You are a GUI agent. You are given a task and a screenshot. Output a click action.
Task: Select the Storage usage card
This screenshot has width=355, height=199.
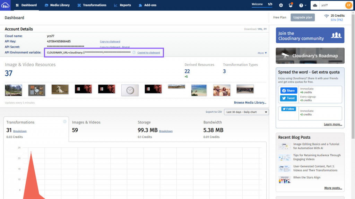coord(167,129)
